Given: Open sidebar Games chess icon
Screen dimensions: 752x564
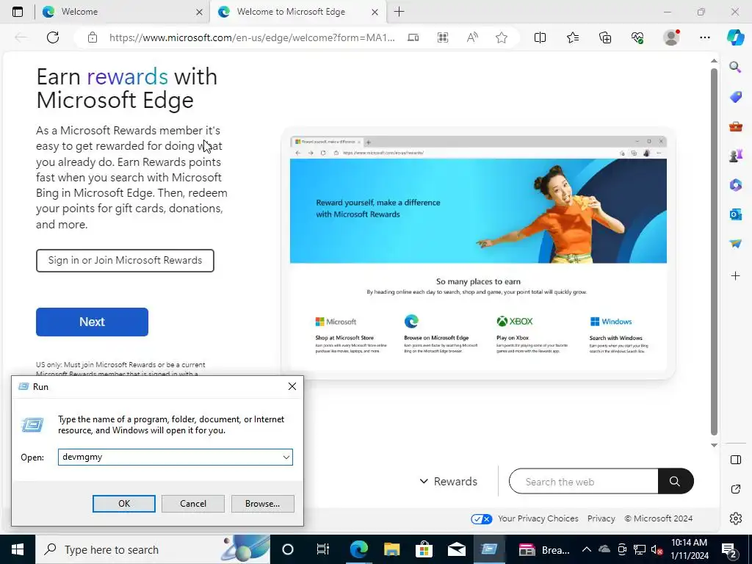Looking at the screenshot, I should tap(735, 156).
